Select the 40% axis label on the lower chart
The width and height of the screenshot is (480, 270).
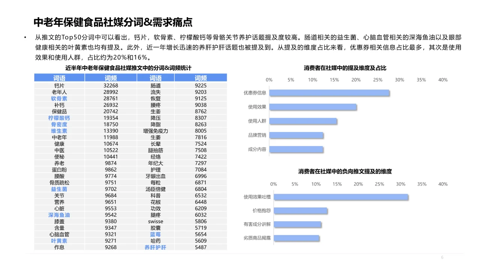pyautogui.click(x=442, y=184)
